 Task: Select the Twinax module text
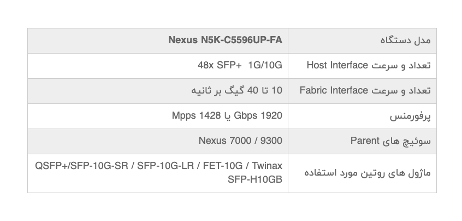click(x=267, y=166)
